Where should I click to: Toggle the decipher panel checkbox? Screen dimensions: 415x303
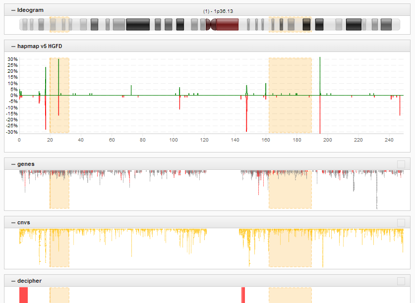click(401, 281)
